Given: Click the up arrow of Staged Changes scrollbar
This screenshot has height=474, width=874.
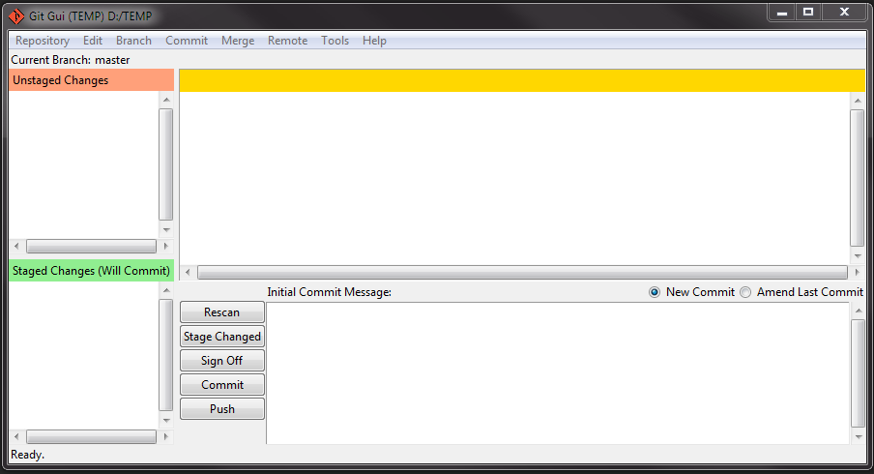Looking at the screenshot, I should click(166, 290).
